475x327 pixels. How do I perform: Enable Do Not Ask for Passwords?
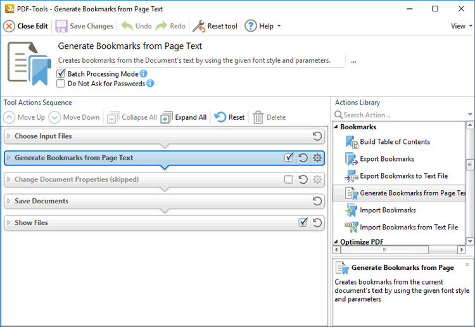61,84
